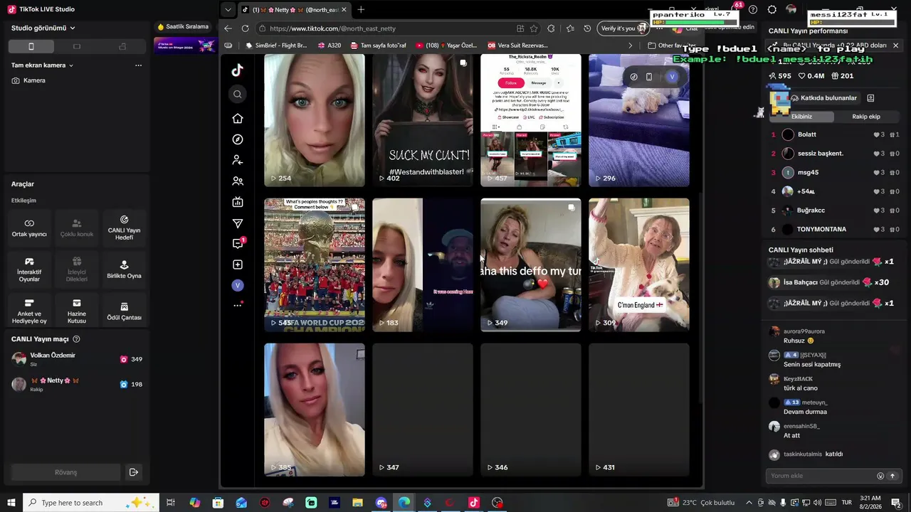The image size is (911, 512).
Task: Open the Explore compass icon
Action: [238, 139]
